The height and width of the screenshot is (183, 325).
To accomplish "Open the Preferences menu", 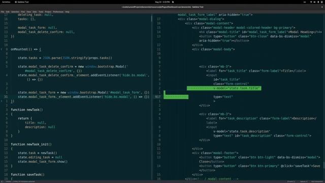I will [58, 12].
